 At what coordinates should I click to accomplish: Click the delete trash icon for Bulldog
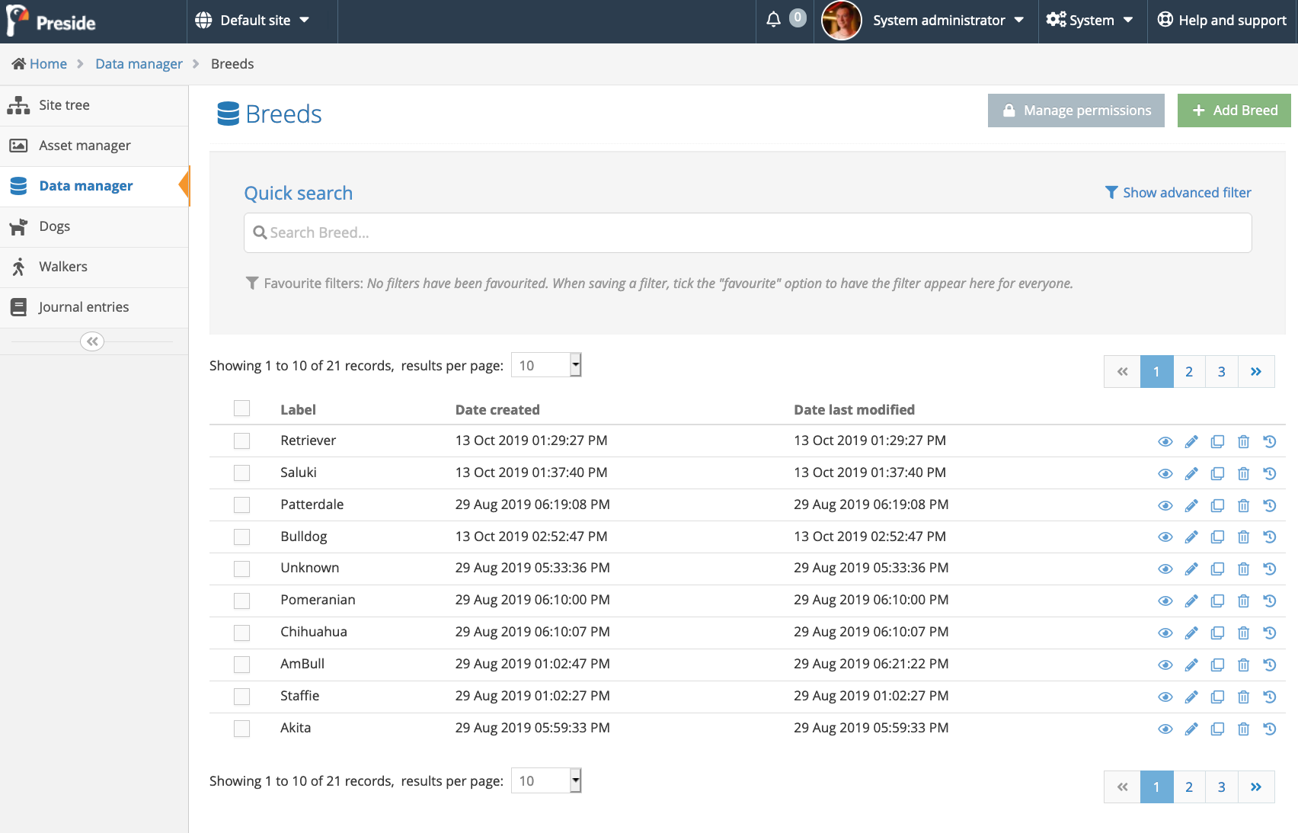[1243, 537]
